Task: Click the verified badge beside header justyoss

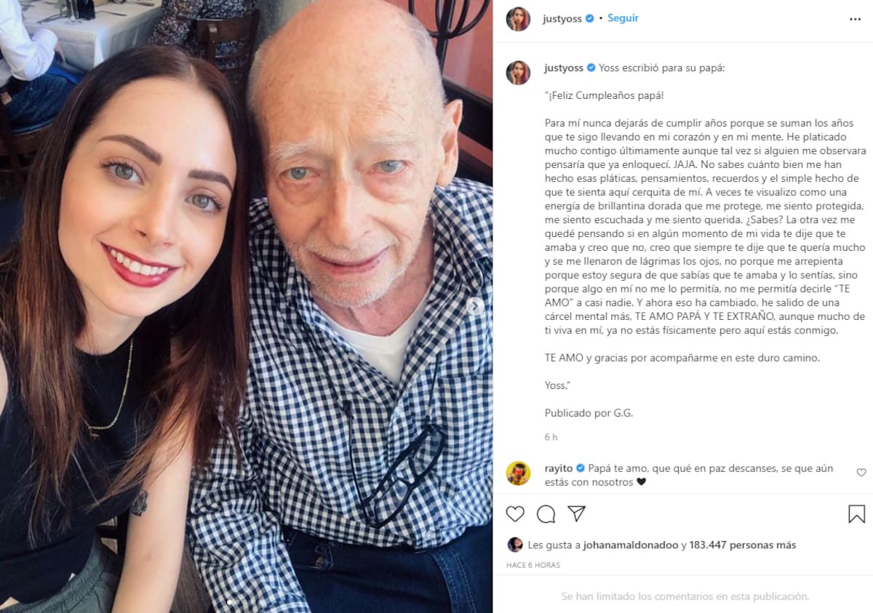Action: (589, 19)
